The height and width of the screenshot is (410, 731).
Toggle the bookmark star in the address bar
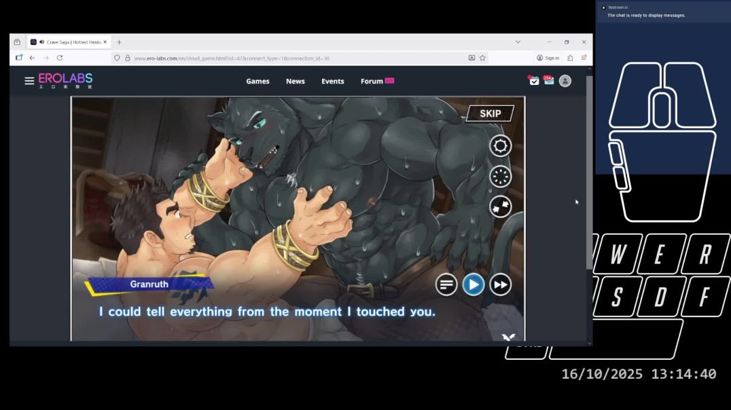[x=483, y=58]
